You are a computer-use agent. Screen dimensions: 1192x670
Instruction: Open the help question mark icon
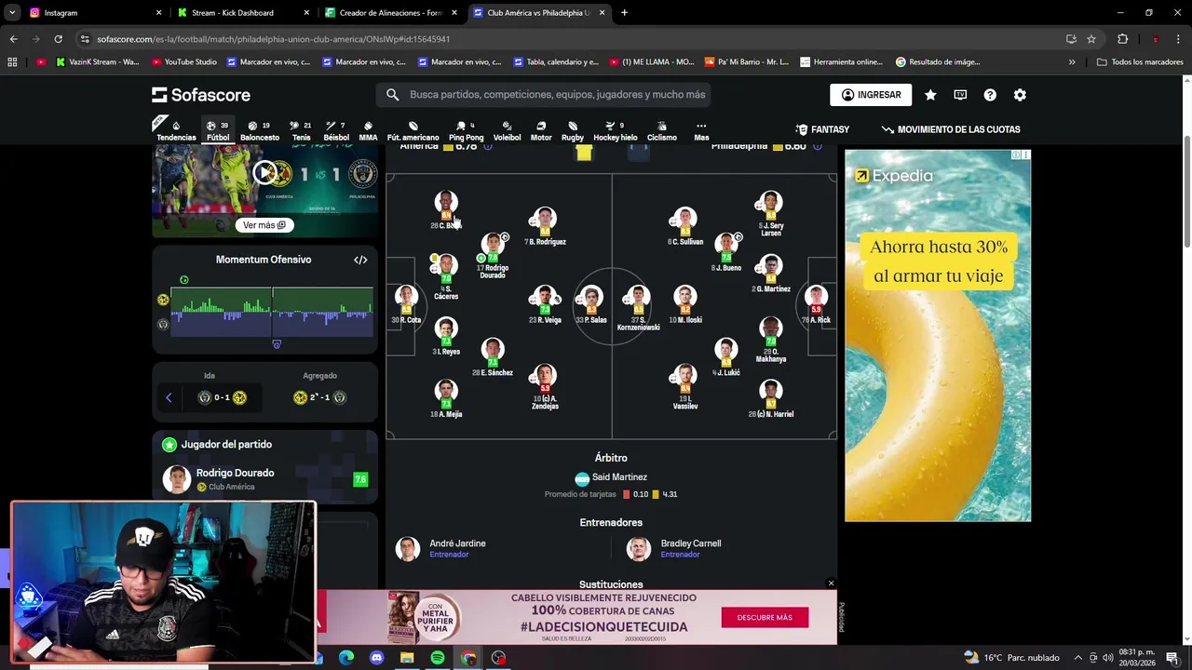click(x=990, y=95)
